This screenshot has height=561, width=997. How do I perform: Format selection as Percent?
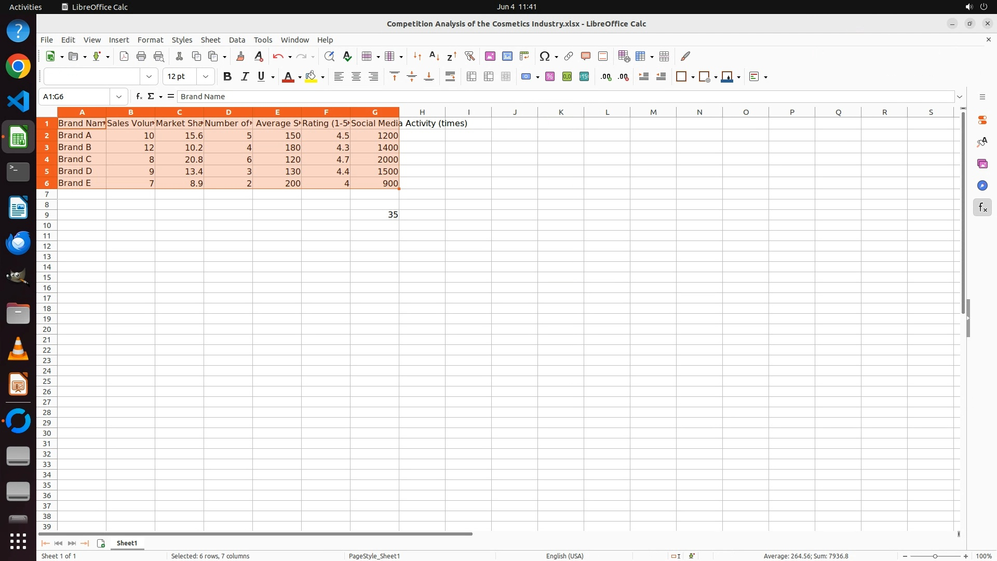coord(550,76)
